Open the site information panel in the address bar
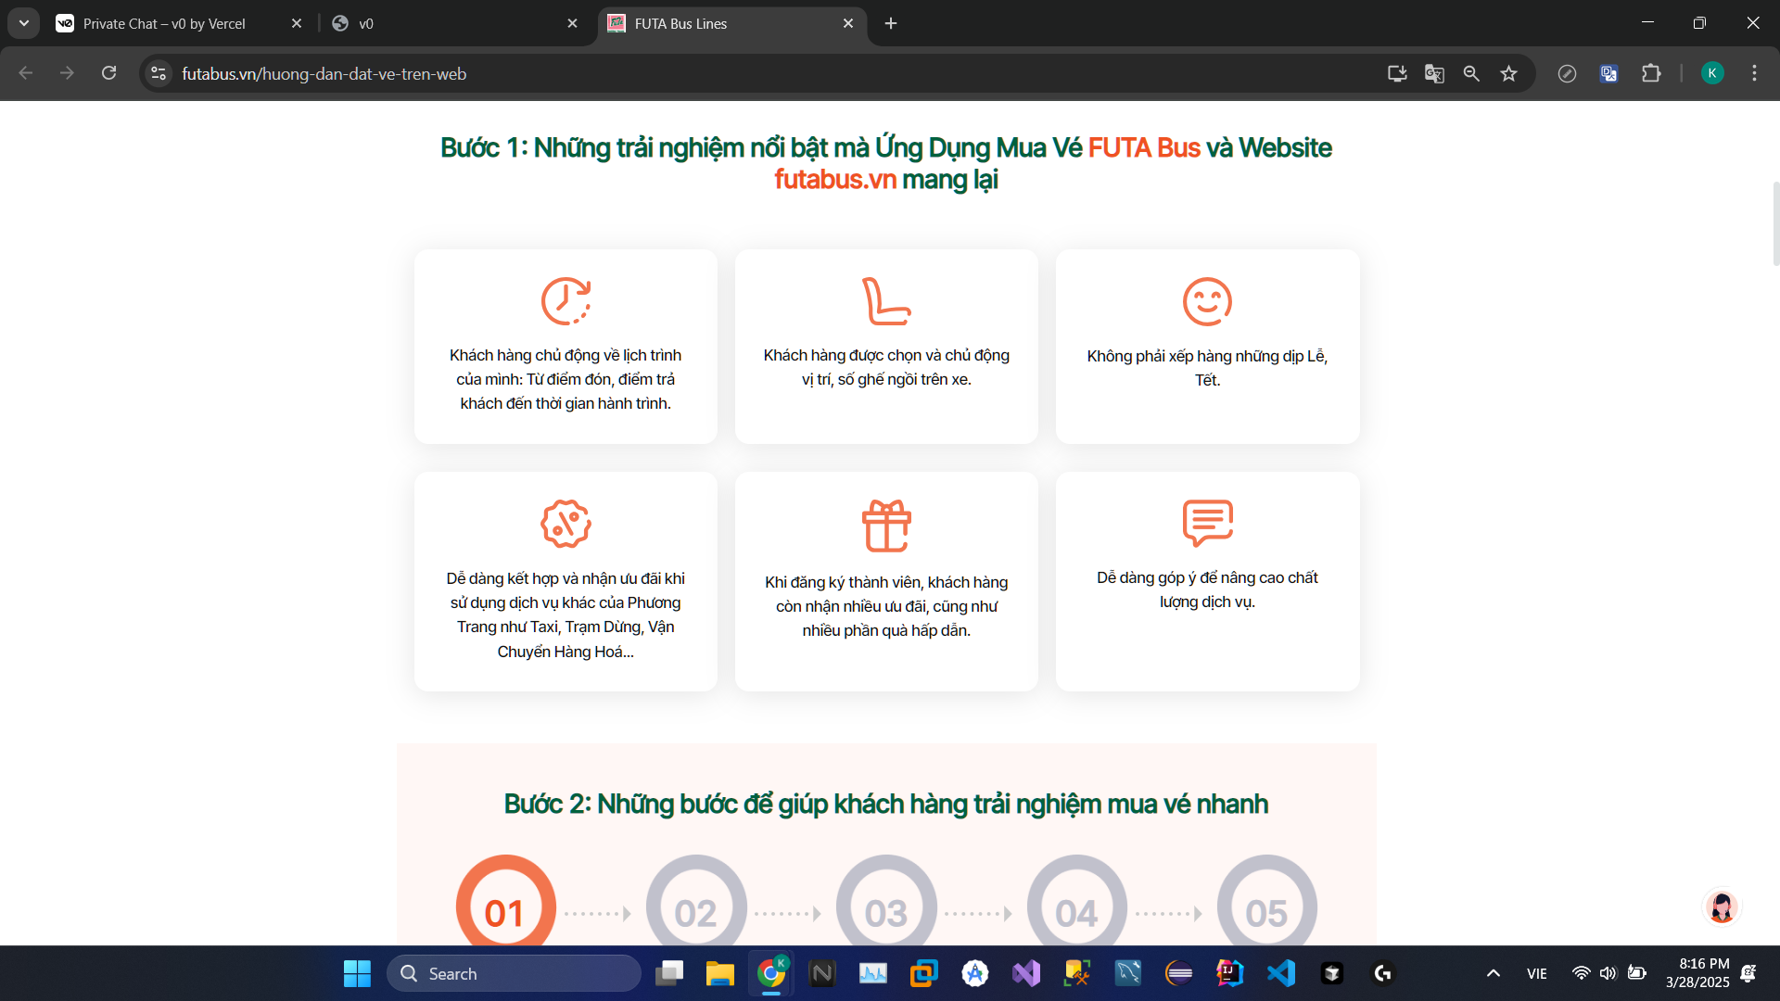Viewport: 1780px width, 1001px height. (x=158, y=73)
